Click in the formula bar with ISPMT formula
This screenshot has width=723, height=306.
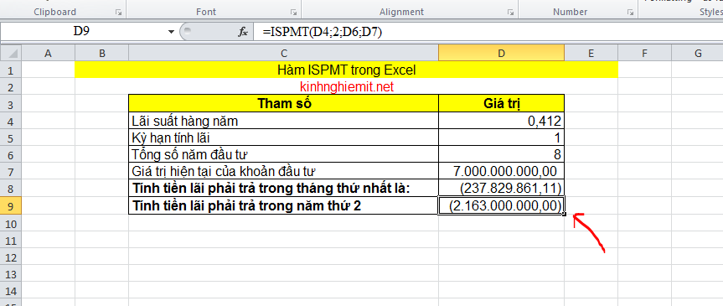coord(488,32)
